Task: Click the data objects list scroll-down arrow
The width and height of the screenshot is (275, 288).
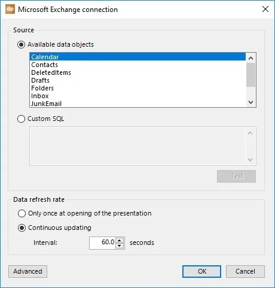Action: [250, 102]
